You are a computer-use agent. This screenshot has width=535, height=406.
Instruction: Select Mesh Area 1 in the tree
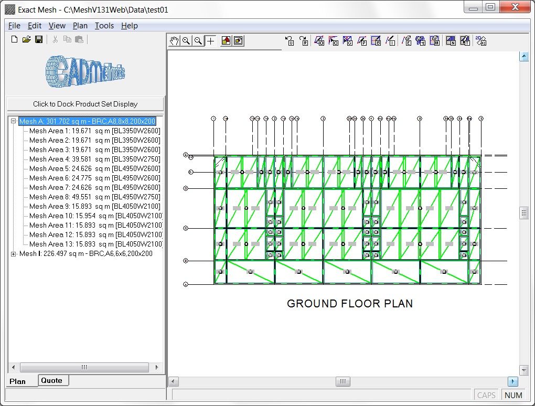94,131
